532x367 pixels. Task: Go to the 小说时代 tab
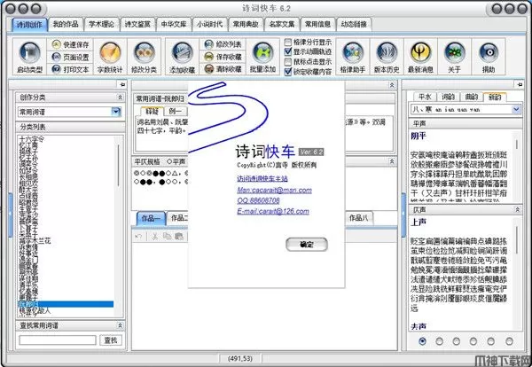tap(209, 24)
